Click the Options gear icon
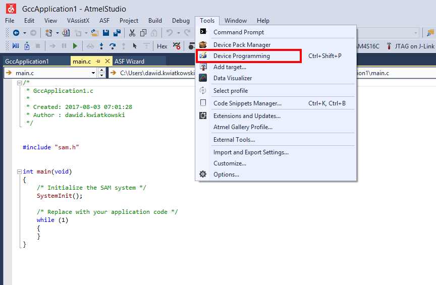Image resolution: width=436 pixels, height=285 pixels. click(203, 174)
